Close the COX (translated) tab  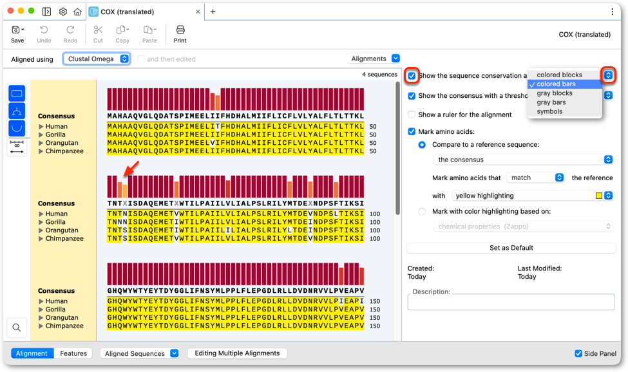click(198, 12)
